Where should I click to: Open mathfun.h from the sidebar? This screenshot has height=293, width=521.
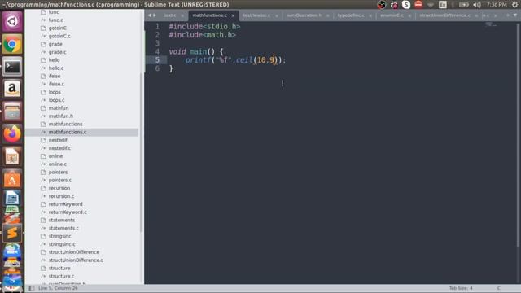(61, 116)
